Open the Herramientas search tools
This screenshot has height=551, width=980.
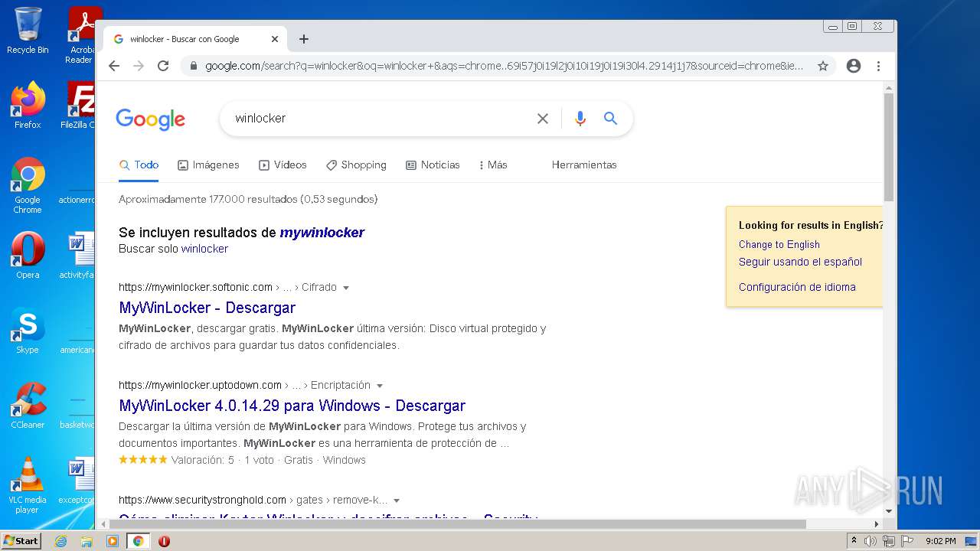click(x=584, y=165)
